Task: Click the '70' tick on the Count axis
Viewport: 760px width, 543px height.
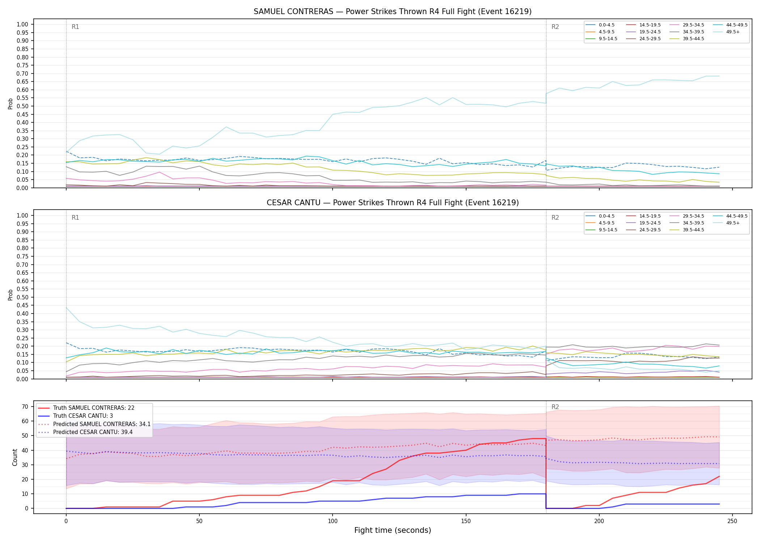Action: point(25,407)
